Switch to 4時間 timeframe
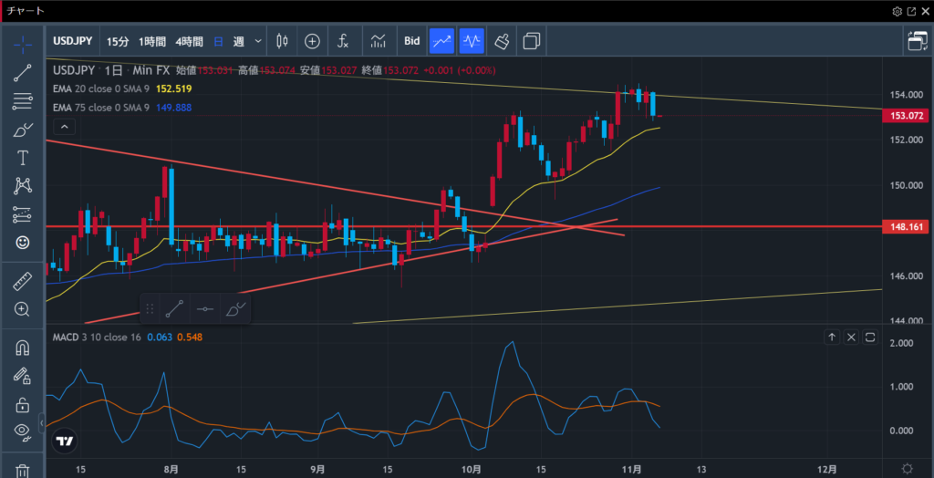Viewport: 934px width, 478px height. [189, 41]
